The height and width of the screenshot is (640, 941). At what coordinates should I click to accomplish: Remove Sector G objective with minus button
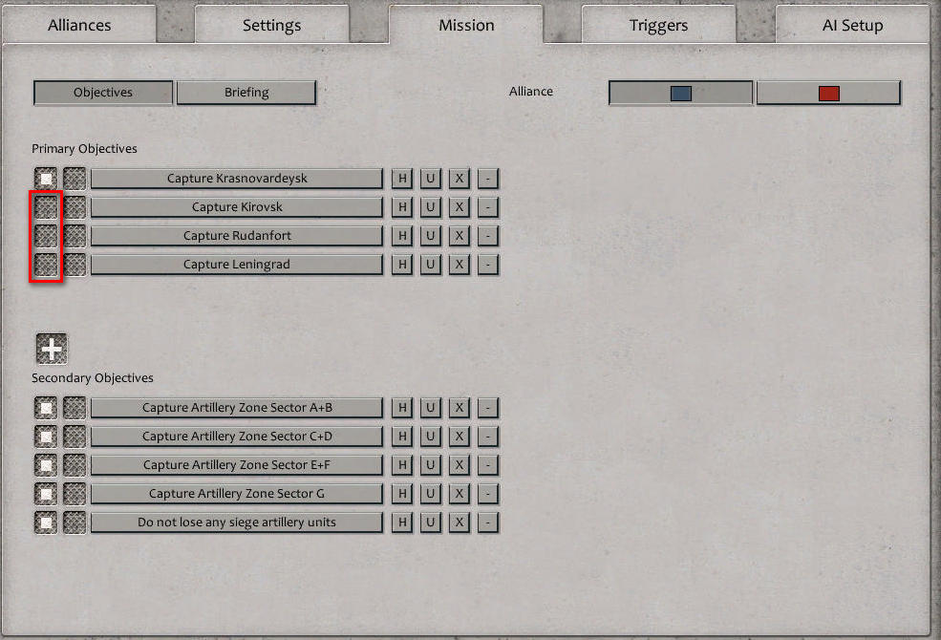point(488,494)
